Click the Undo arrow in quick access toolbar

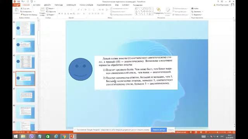[x=22, y=2]
